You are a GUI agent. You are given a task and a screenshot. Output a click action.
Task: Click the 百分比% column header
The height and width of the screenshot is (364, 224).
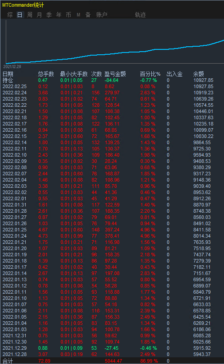(150, 74)
